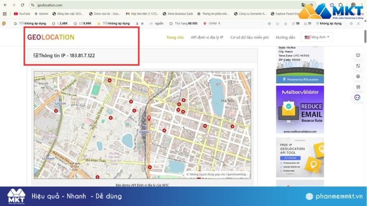Screen dimensions: 367x206
Task: Open the Drive của tôi bookmark
Action: 105,14
